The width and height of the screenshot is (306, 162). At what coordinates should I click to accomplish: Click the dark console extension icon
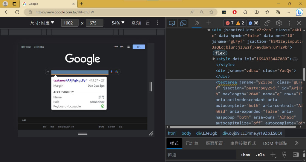(224, 12)
